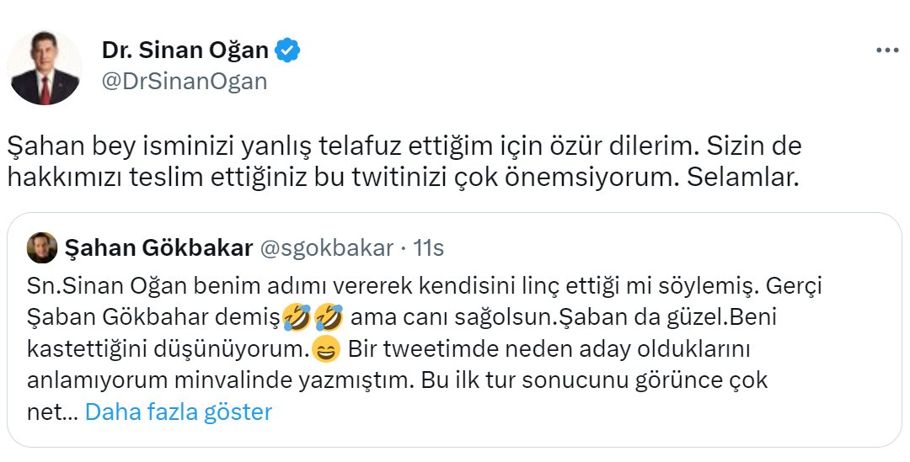Click the @sgokbakar handle
910x462 pixels.
pos(328,248)
